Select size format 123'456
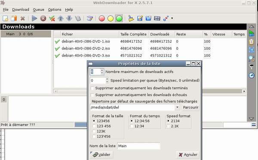 (x=94, y=136)
